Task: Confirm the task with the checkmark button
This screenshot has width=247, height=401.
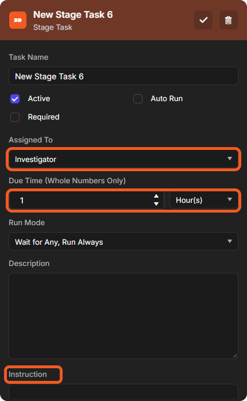Action: coord(203,20)
